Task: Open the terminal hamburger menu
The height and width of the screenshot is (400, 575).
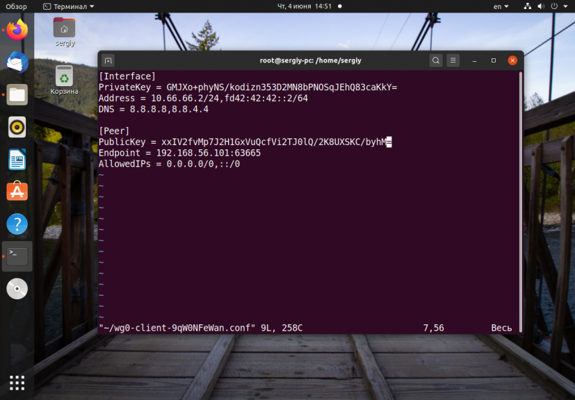Action: click(x=453, y=60)
